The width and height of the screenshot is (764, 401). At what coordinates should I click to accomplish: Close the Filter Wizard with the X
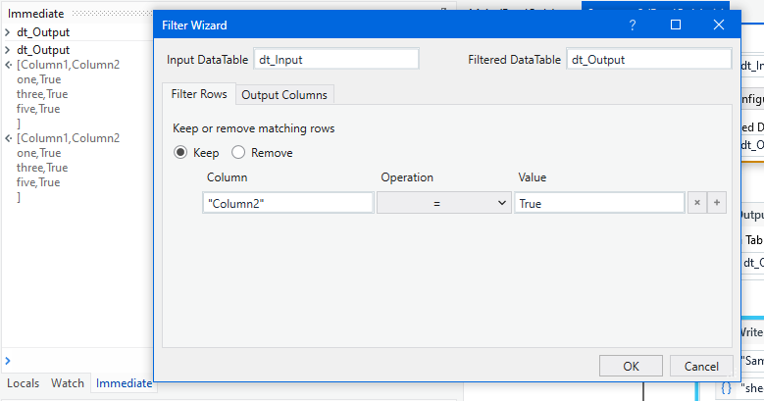tap(719, 25)
